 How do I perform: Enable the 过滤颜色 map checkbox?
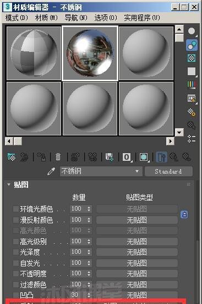pos(15,285)
